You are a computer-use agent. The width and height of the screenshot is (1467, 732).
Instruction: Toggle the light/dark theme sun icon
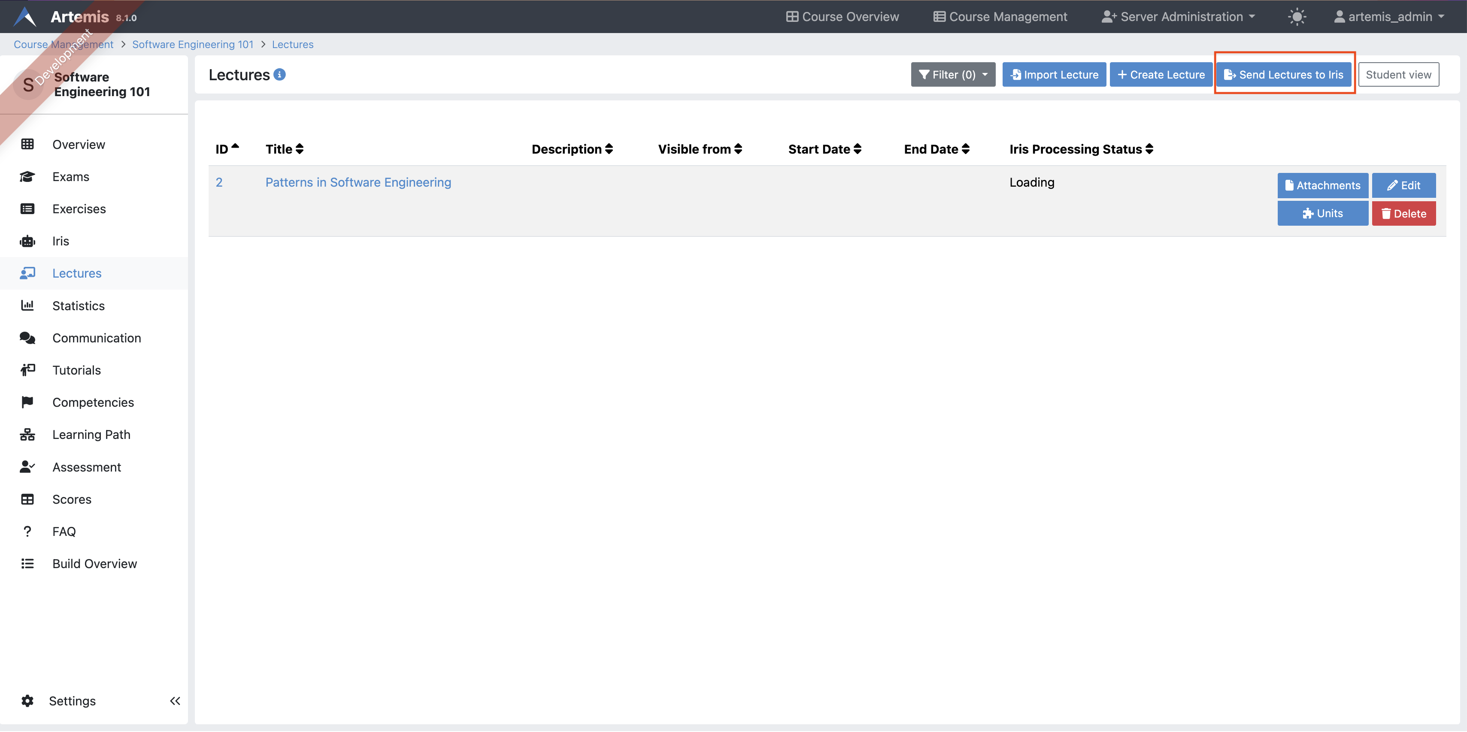[1296, 16]
